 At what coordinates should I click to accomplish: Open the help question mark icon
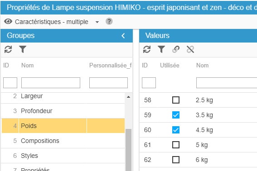tap(109, 21)
